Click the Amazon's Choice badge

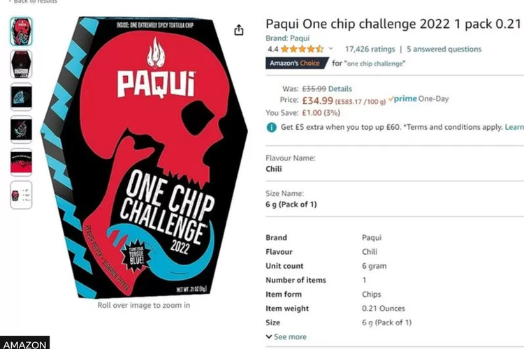click(x=297, y=63)
